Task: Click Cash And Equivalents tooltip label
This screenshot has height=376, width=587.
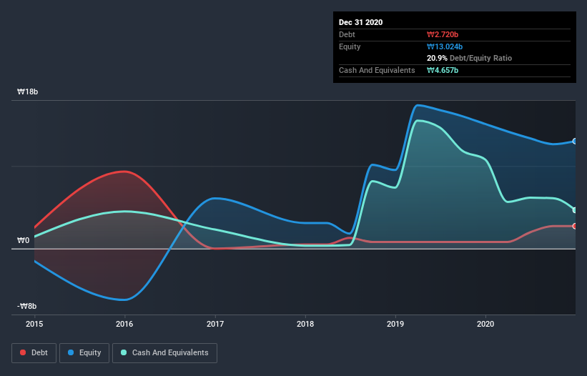Action: click(377, 70)
